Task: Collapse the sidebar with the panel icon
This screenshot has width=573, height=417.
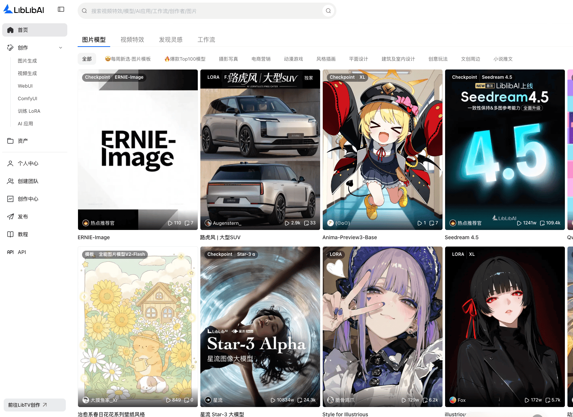Action: click(x=61, y=9)
